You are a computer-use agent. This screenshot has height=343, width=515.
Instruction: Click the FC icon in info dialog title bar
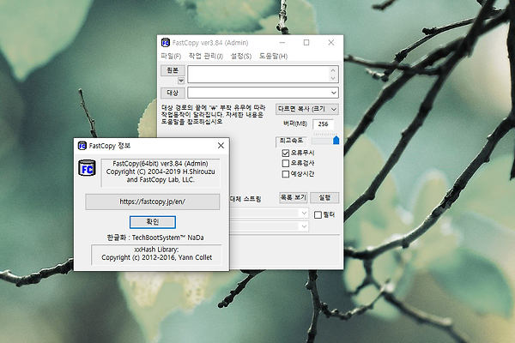82,146
